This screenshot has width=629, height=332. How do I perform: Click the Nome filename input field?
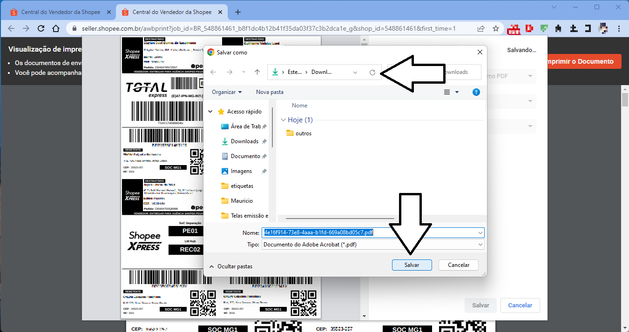[x=369, y=232]
